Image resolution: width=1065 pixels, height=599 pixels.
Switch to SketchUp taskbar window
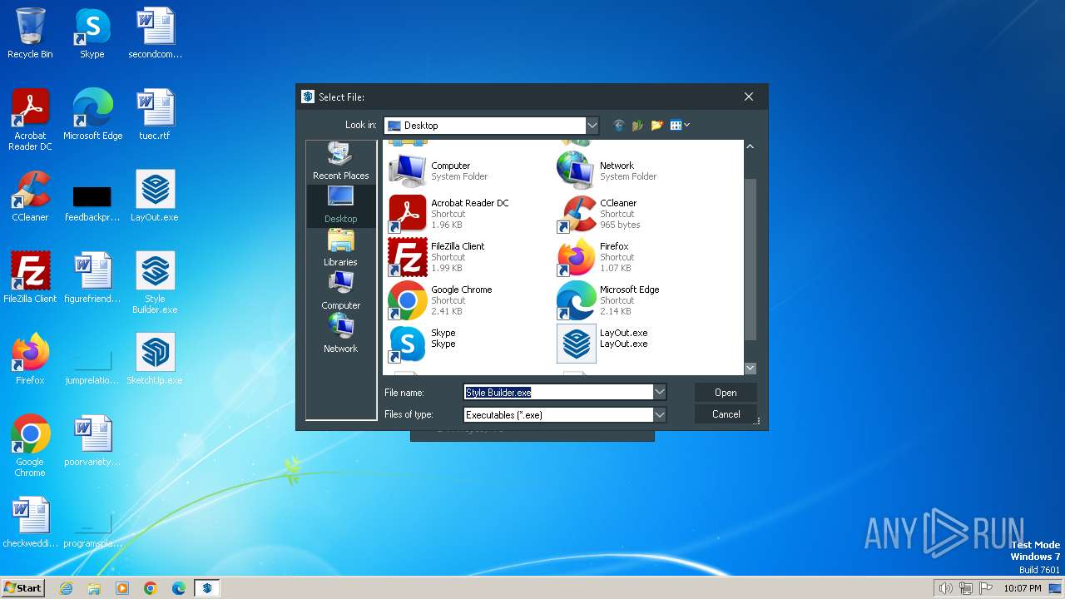207,588
